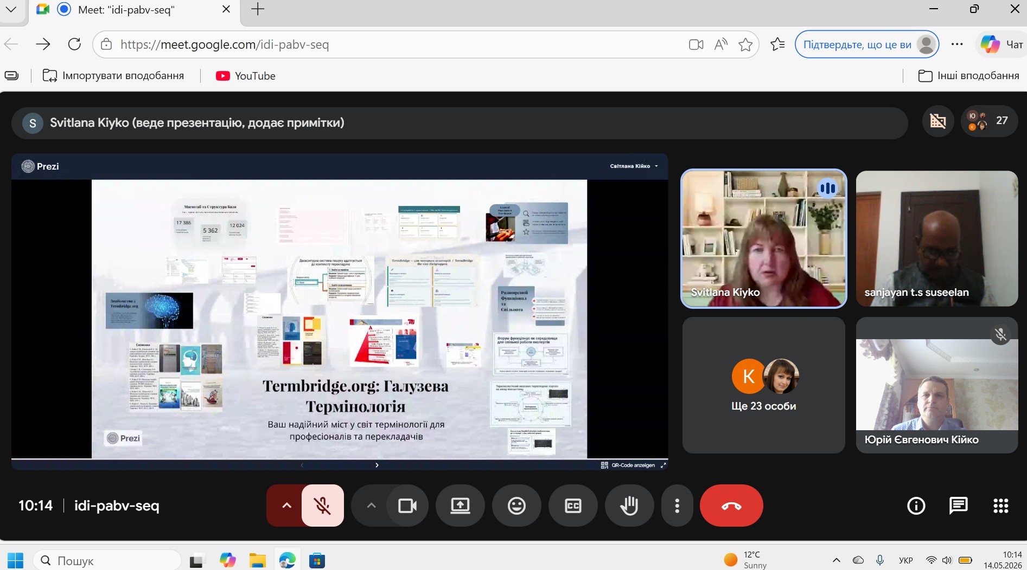
Task: Open the Світлана Кійко dropdown in Prezi
Action: [x=634, y=166]
